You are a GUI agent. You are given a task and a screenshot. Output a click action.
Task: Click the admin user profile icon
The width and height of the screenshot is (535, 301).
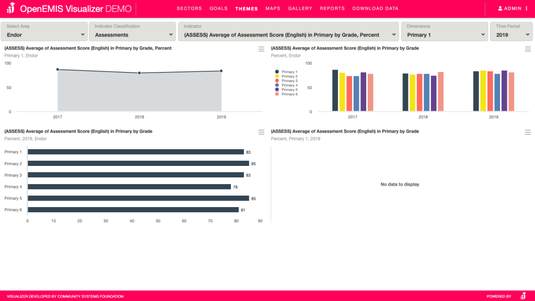point(500,9)
